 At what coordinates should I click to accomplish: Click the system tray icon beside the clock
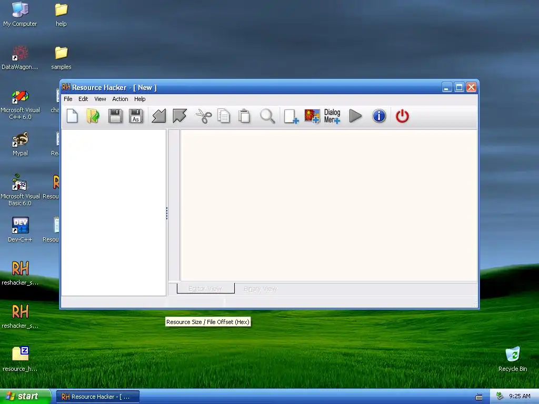(500, 397)
